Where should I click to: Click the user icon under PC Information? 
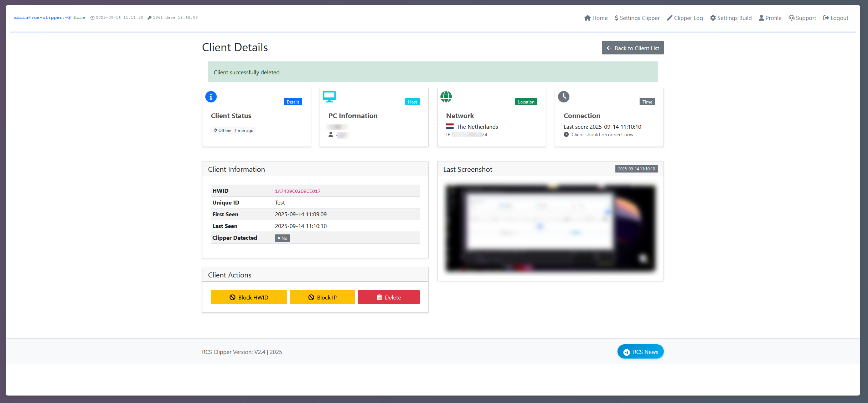[x=331, y=134]
